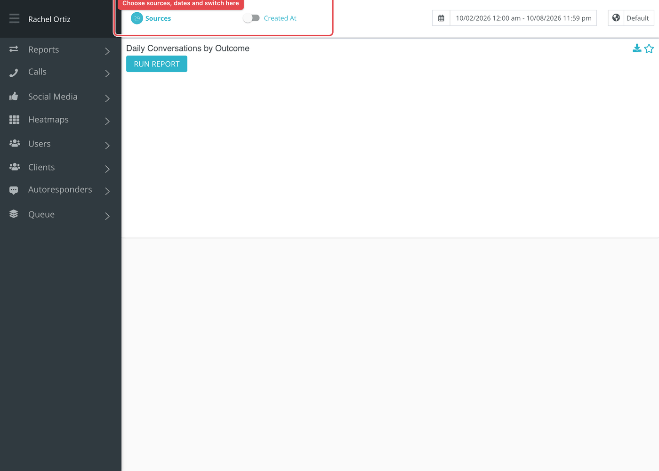Viewport: 659px width, 471px height.
Task: Expand the Users menu chevron
Action: [107, 146]
